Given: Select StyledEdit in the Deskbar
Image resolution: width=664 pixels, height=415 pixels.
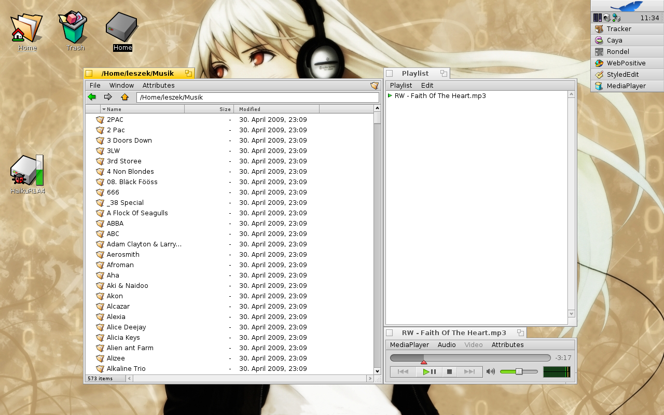Looking at the screenshot, I should (622, 75).
